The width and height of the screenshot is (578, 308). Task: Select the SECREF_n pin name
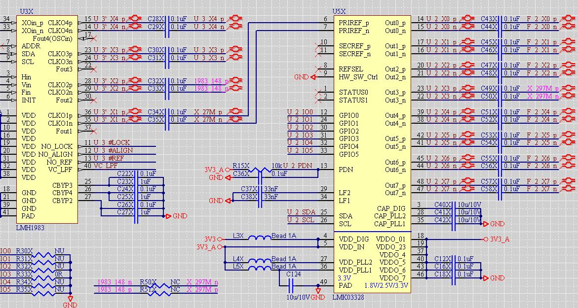tap(354, 54)
